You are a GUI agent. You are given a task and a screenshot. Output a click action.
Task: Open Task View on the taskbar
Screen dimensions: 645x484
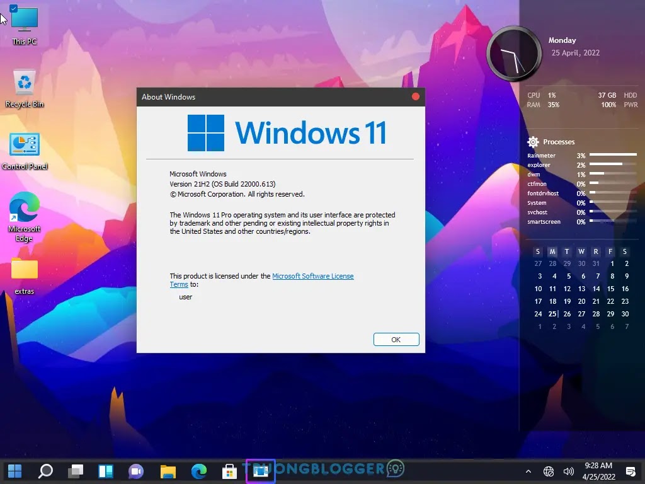pos(76,471)
